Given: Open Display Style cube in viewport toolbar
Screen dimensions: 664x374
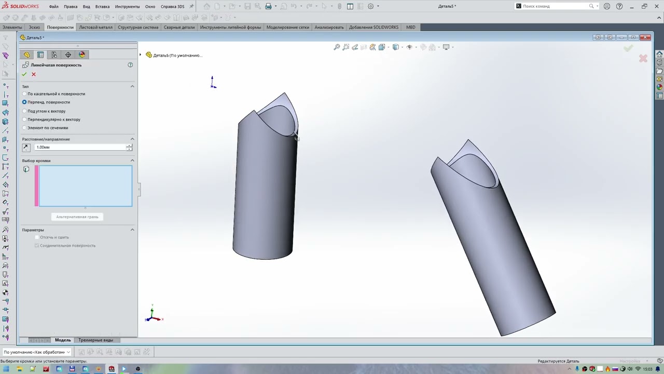Looking at the screenshot, I should click(396, 47).
